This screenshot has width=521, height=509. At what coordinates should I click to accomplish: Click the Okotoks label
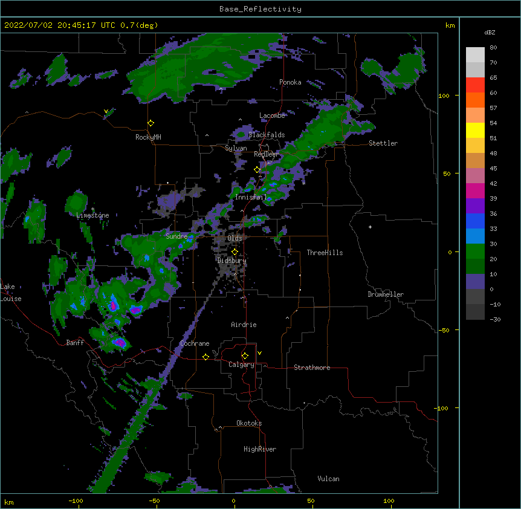tap(249, 423)
